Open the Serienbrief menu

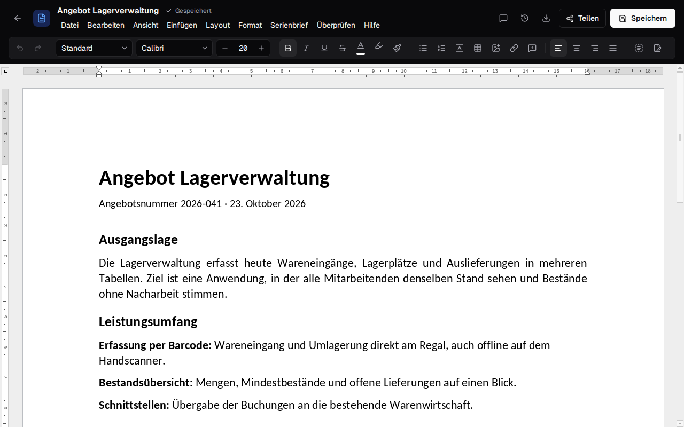[289, 25]
